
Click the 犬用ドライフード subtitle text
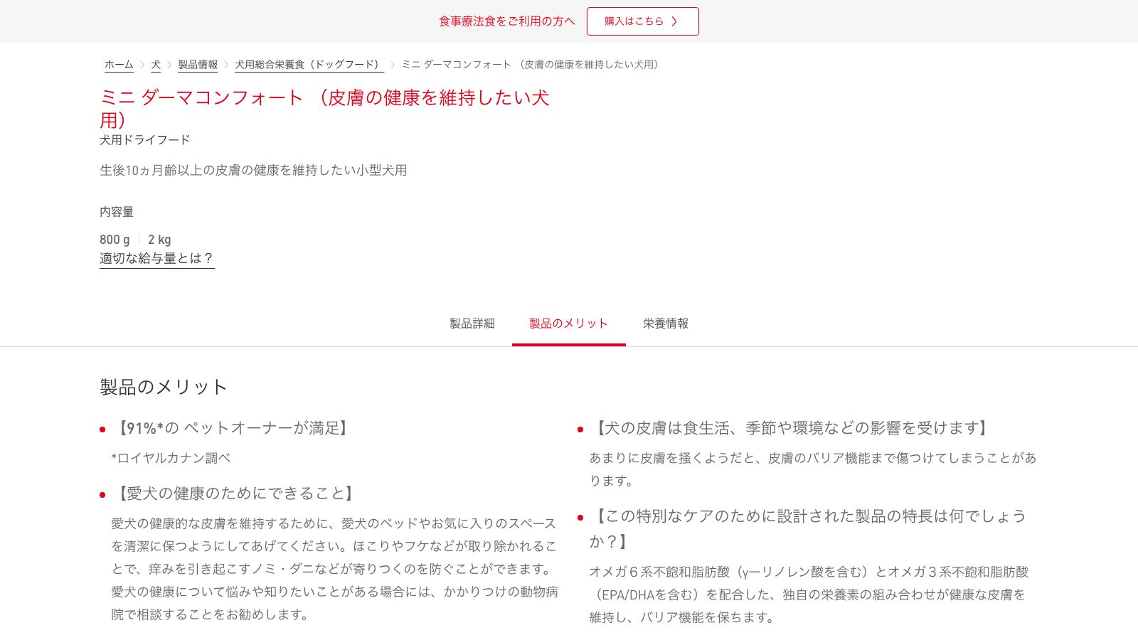145,140
